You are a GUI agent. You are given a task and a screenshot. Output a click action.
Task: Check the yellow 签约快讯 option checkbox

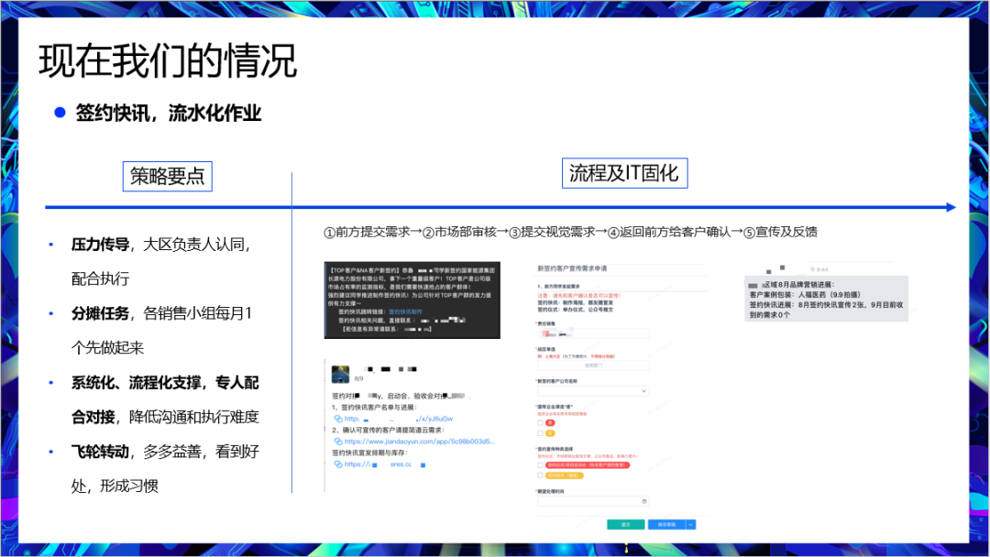coord(540,475)
